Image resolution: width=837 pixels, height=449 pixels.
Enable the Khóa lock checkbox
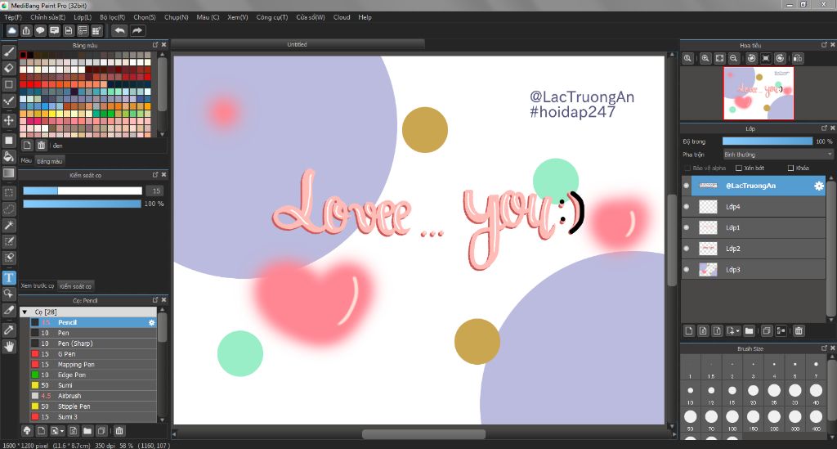point(791,168)
